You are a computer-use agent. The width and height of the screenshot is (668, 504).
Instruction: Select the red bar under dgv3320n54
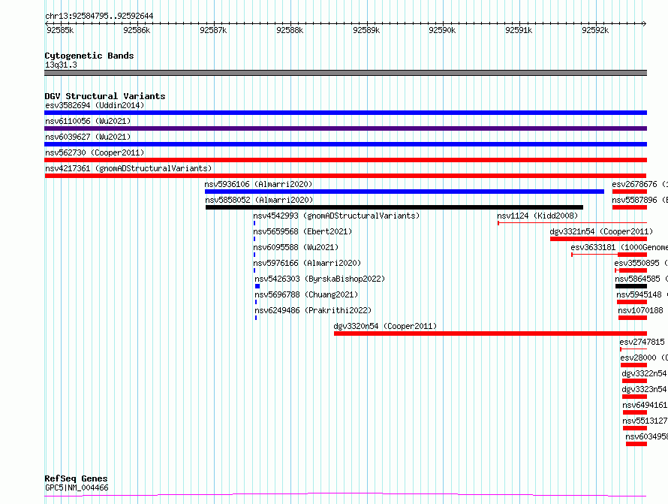(490, 333)
